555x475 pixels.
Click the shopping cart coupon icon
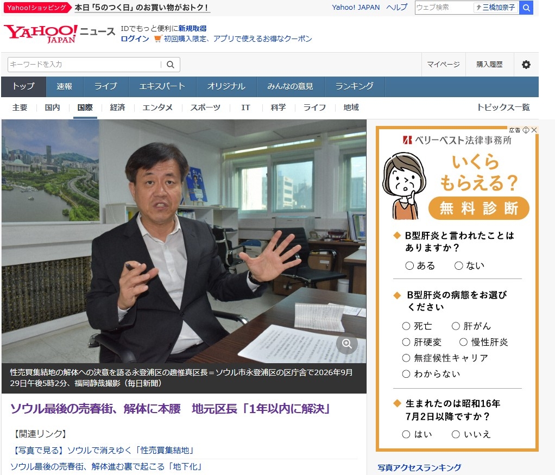158,39
